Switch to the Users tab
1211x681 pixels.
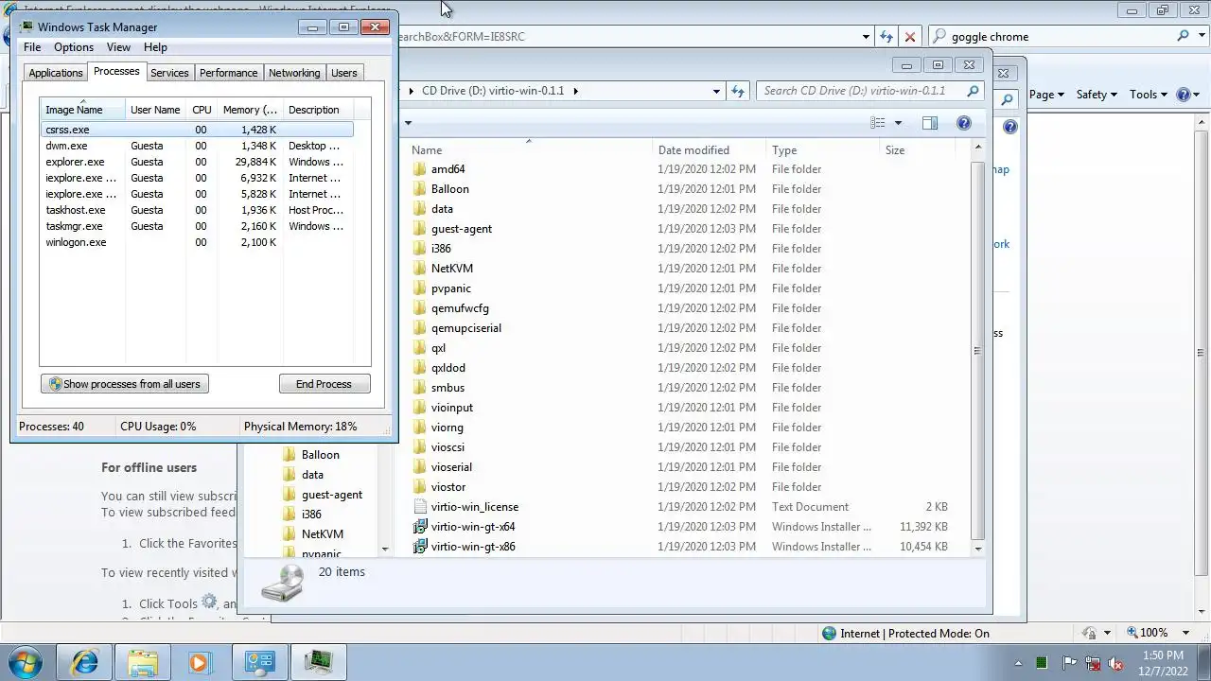pos(344,73)
